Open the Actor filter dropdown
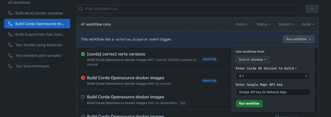 (x=308, y=24)
